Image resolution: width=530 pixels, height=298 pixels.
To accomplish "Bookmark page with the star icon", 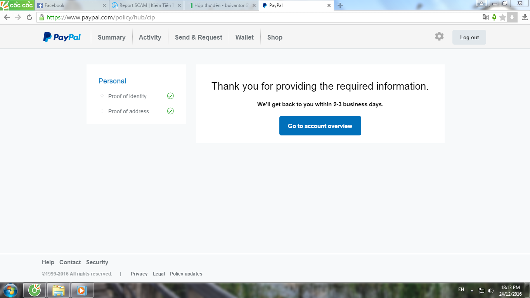I will pyautogui.click(x=503, y=17).
